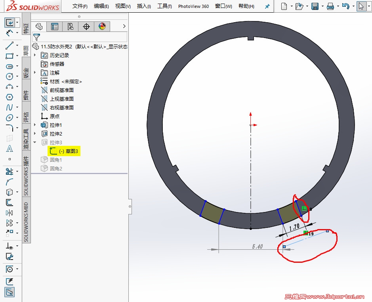372x302 pixels.
Task: Expand the 拉伸2 feature node
Action: 35,134
